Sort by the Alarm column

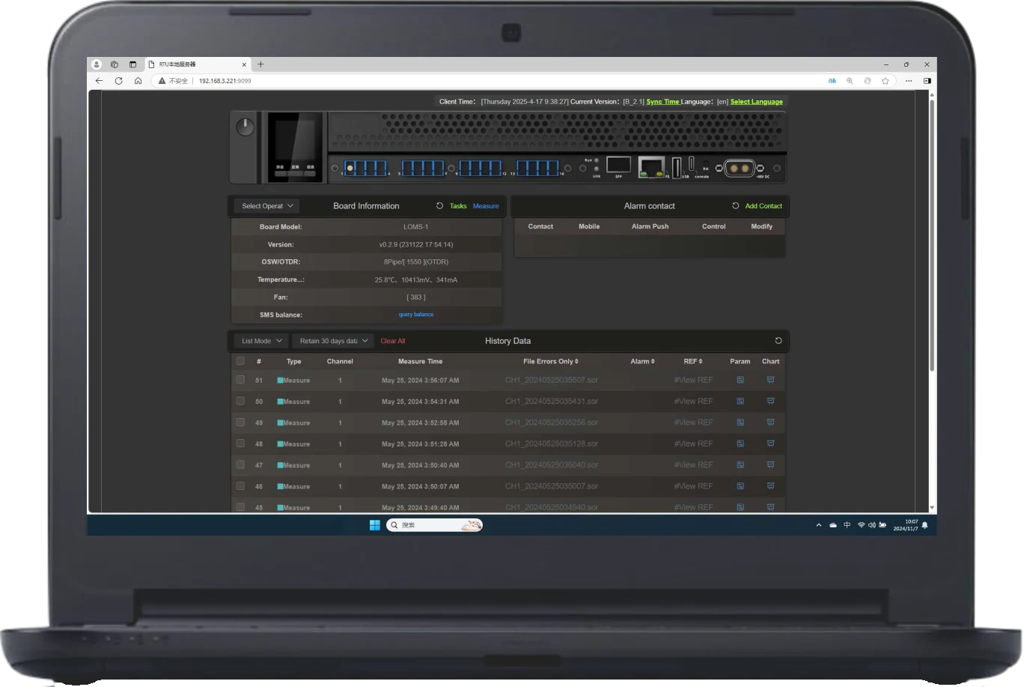click(x=642, y=361)
